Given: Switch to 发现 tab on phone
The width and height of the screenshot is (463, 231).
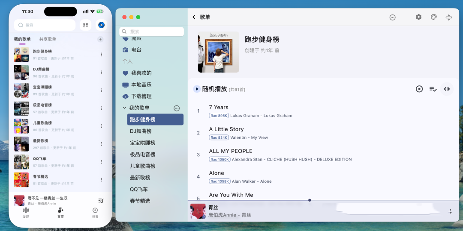Looking at the screenshot, I should pos(26,213).
